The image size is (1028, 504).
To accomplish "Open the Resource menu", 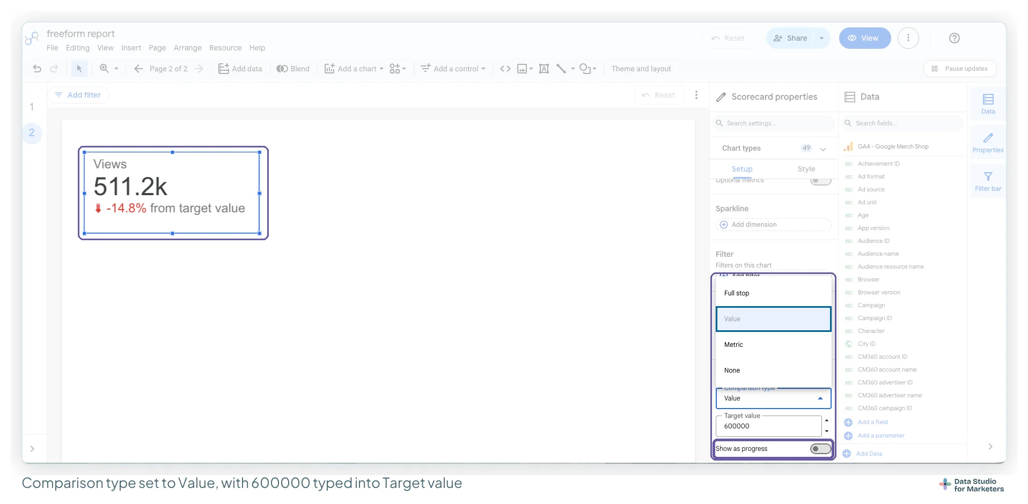I will click(225, 48).
